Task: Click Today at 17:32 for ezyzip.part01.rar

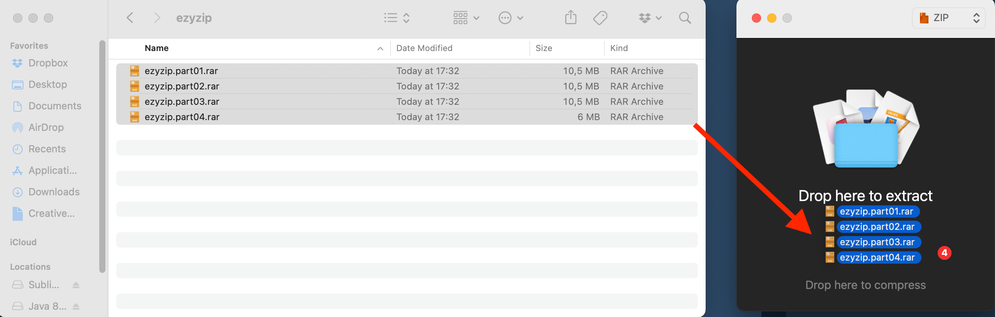Action: pos(427,71)
